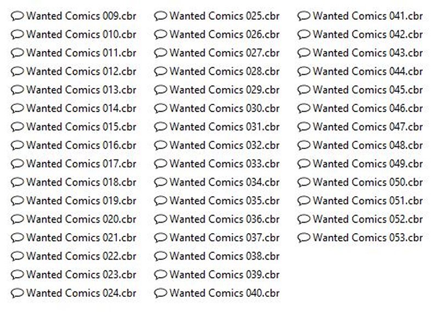Click the speech bubble icon for Wanted Comics 009.cbr
This screenshot has height=315, width=436.
[x=17, y=16]
